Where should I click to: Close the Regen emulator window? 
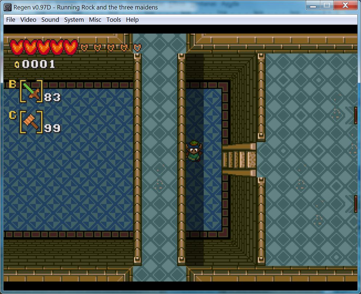pyautogui.click(x=345, y=5)
